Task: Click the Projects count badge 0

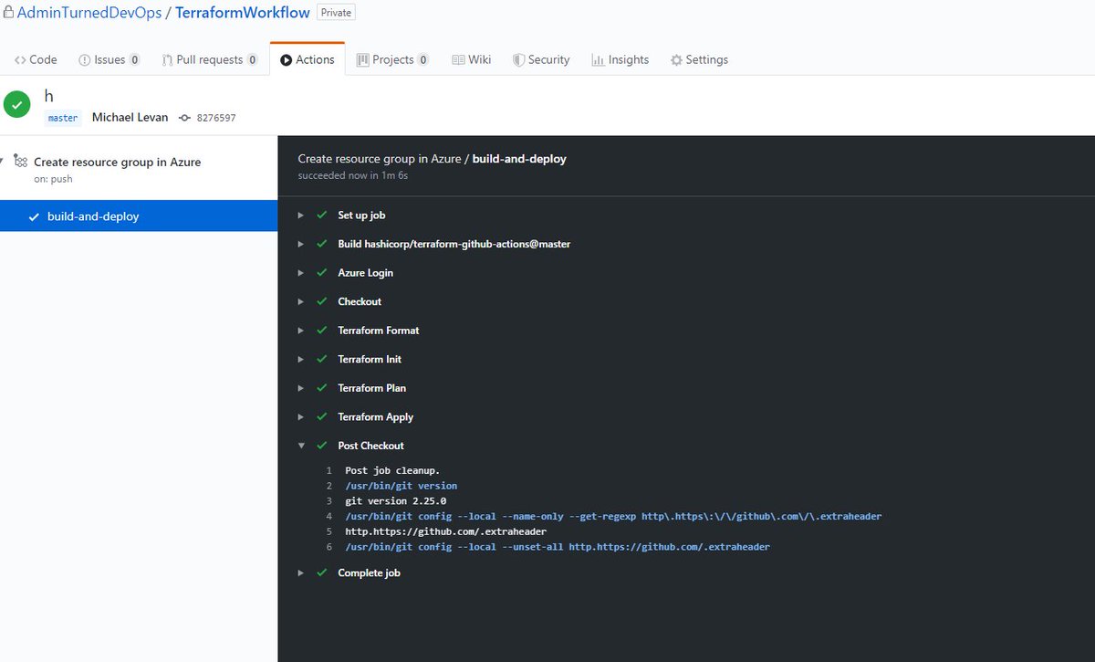Action: pyautogui.click(x=422, y=60)
